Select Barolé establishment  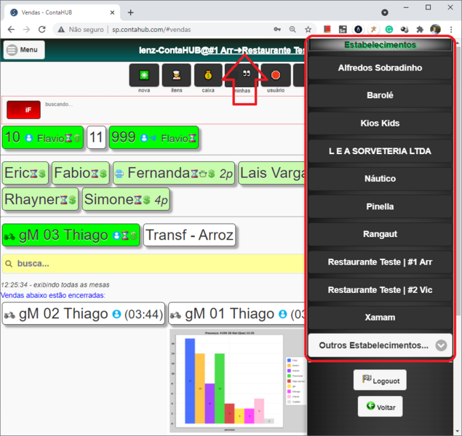(x=380, y=95)
